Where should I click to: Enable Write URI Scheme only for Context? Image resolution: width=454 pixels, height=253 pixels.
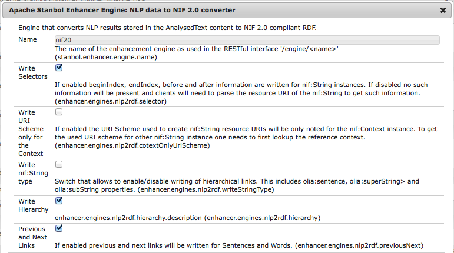59,111
